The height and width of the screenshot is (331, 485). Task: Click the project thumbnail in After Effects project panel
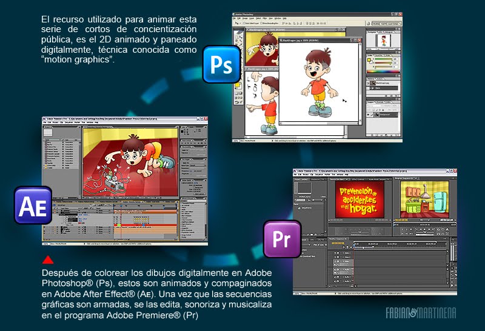(x=47, y=132)
